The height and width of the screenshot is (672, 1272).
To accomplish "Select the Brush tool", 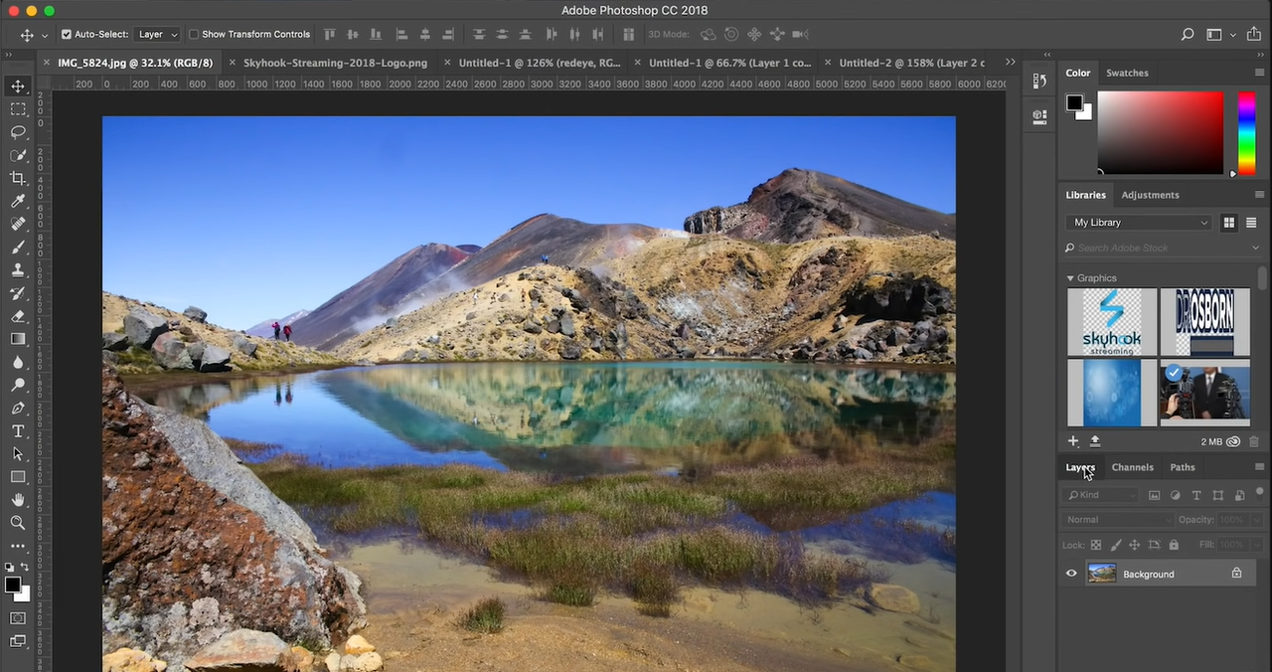I will click(18, 248).
